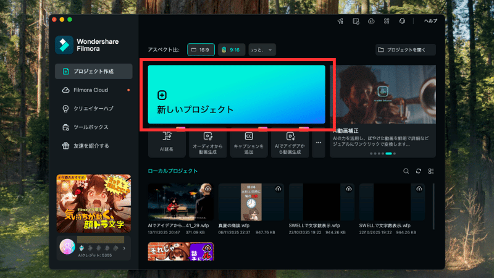Click the Filmora Cloud notification dot

[x=128, y=90]
